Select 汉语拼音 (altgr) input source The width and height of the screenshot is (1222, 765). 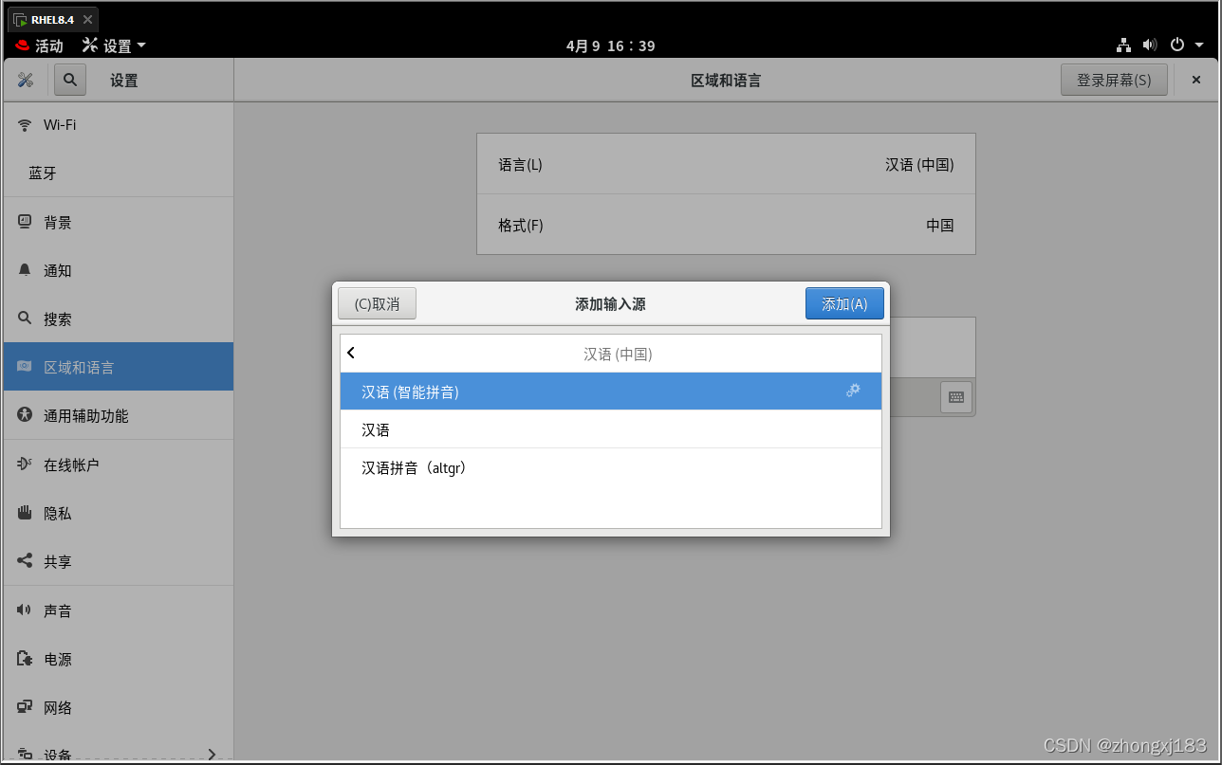(611, 467)
